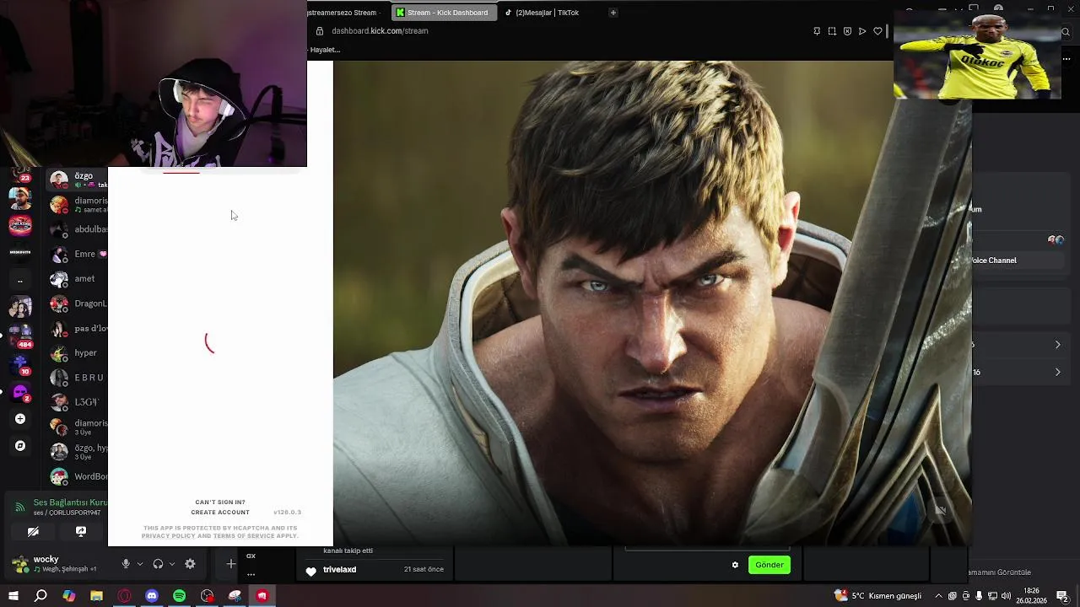Expand microphone input options arrow
This screenshot has height=607, width=1080.
(140, 564)
